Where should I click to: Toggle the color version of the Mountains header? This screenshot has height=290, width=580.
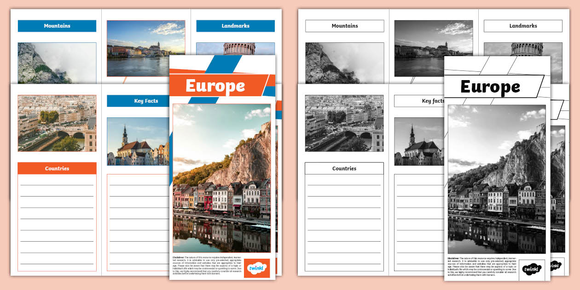coord(57,26)
